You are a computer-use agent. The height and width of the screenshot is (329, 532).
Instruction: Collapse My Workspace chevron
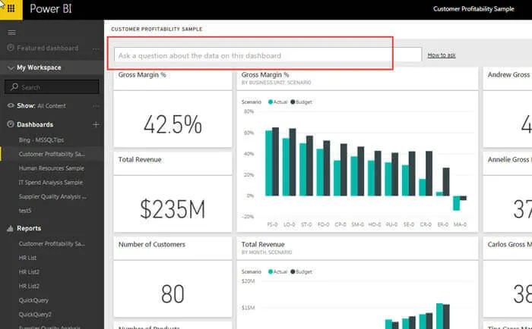coord(11,67)
